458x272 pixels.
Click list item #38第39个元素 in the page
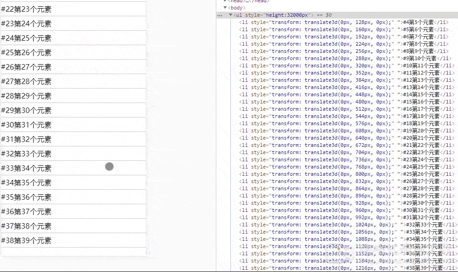coord(72,240)
